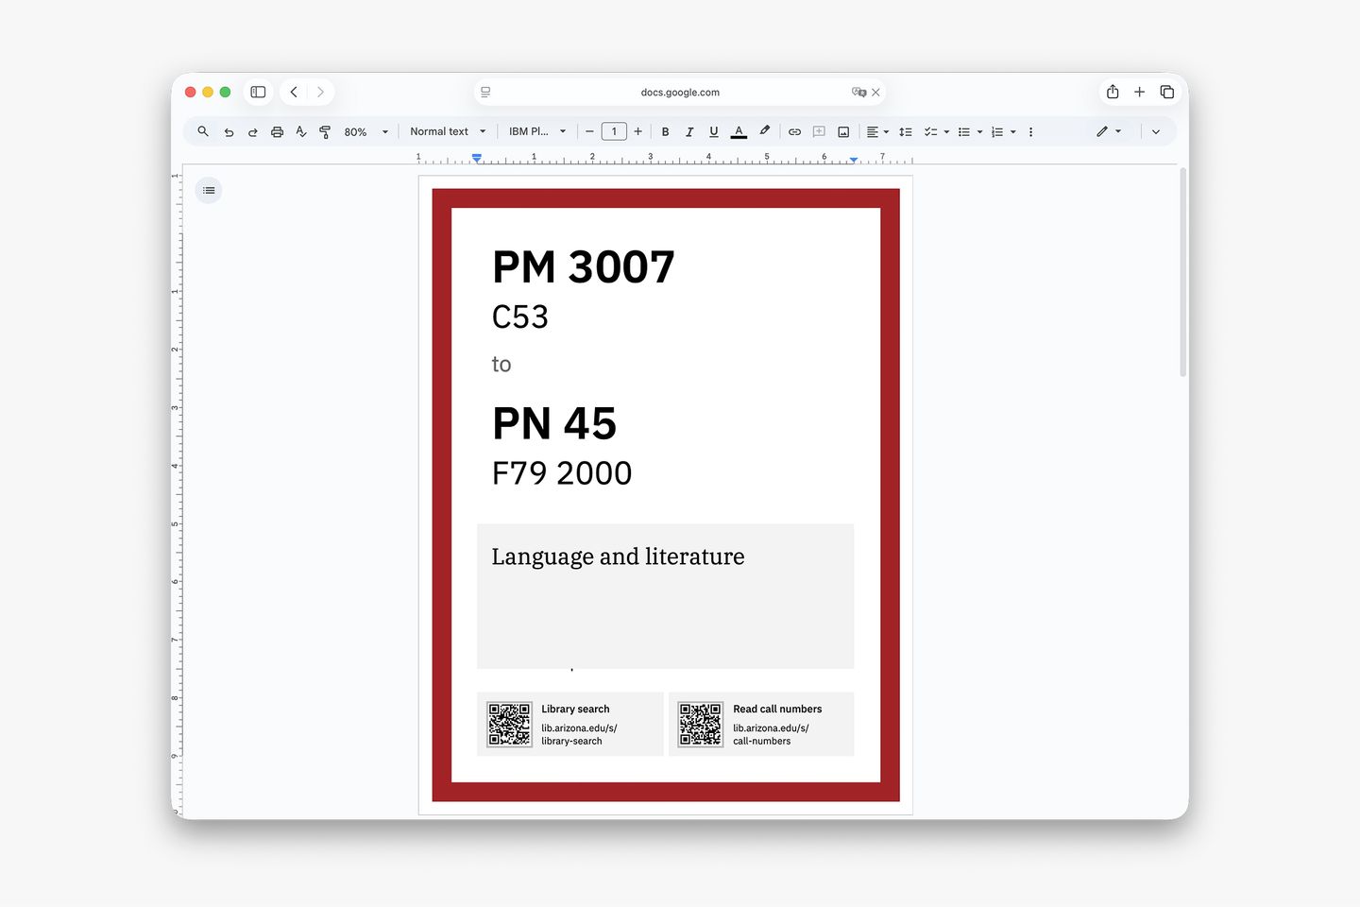This screenshot has height=907, width=1360.
Task: Toggle bold formatting
Action: click(665, 132)
